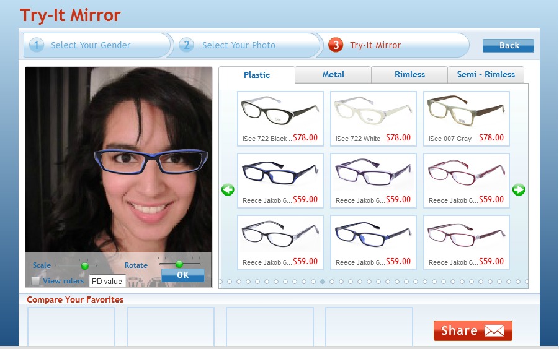The height and width of the screenshot is (349, 559).
Task: Click the Rotate slider handle
Action: pos(179,264)
